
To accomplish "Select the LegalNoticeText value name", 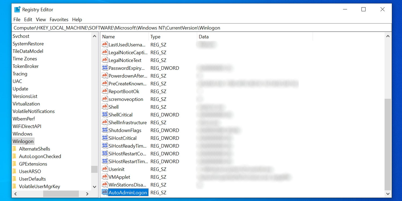I will 125,60.
